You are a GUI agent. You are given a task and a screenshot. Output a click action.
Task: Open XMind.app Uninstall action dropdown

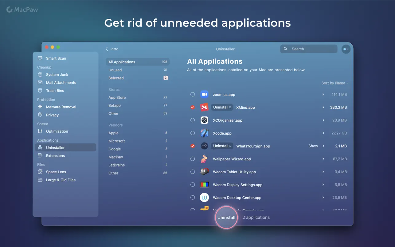(222, 107)
